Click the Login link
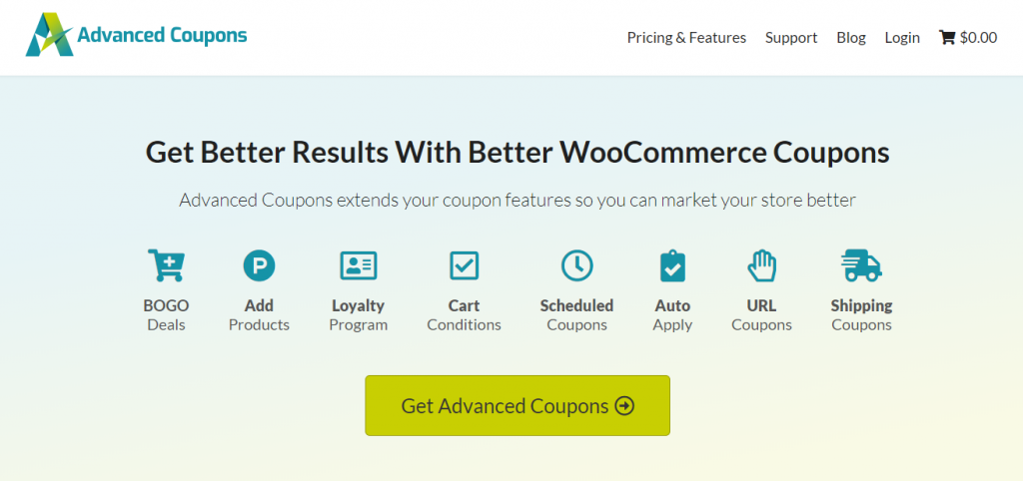The width and height of the screenshot is (1023, 481). coord(902,38)
